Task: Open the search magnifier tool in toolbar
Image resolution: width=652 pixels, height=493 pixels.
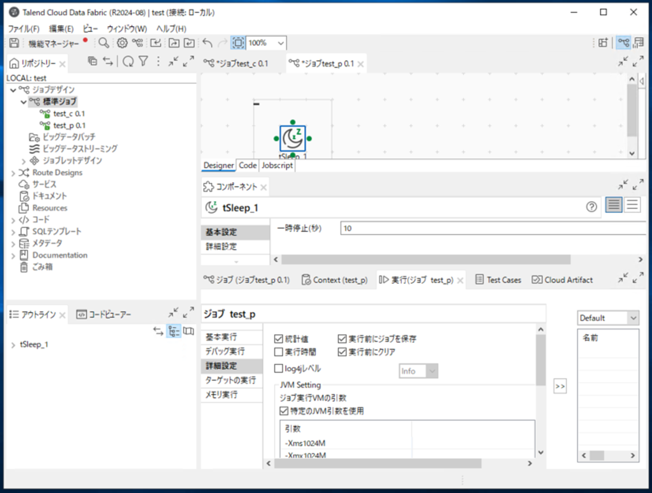Action: tap(104, 43)
